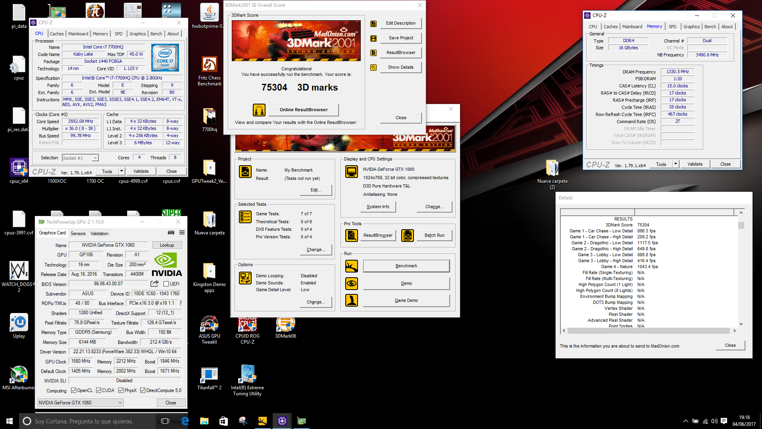Click GPU-Z screenshot camera icon

[171, 233]
